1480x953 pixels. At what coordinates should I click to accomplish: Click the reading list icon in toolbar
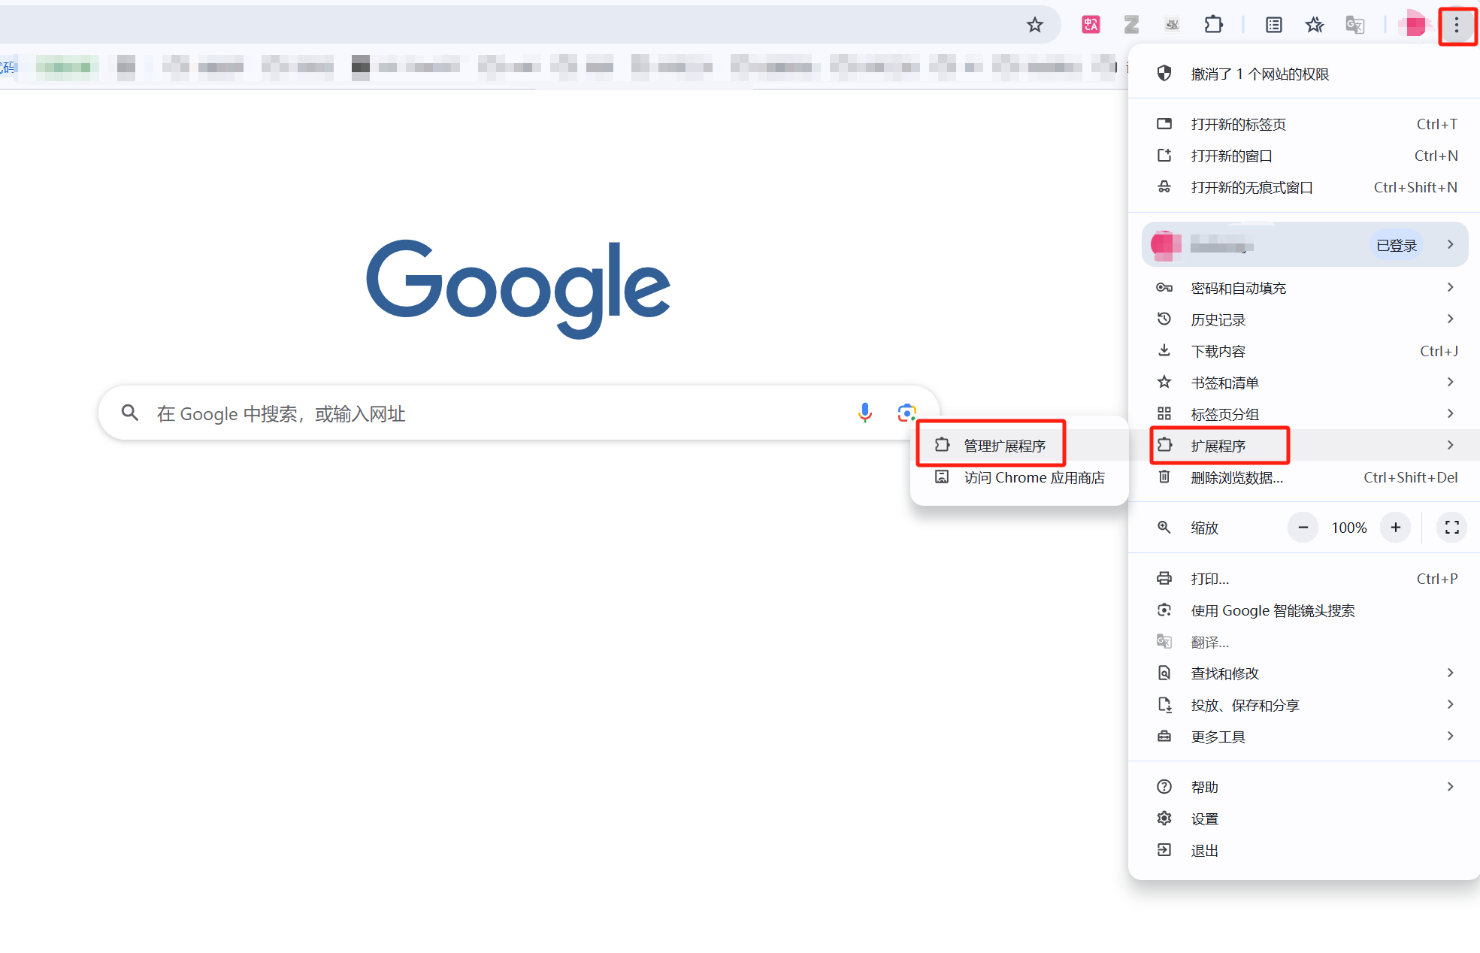point(1274,25)
